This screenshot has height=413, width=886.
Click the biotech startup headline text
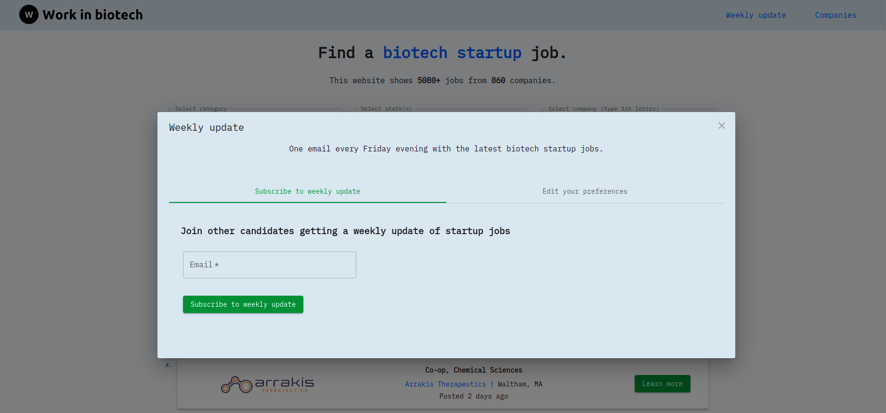tap(452, 52)
